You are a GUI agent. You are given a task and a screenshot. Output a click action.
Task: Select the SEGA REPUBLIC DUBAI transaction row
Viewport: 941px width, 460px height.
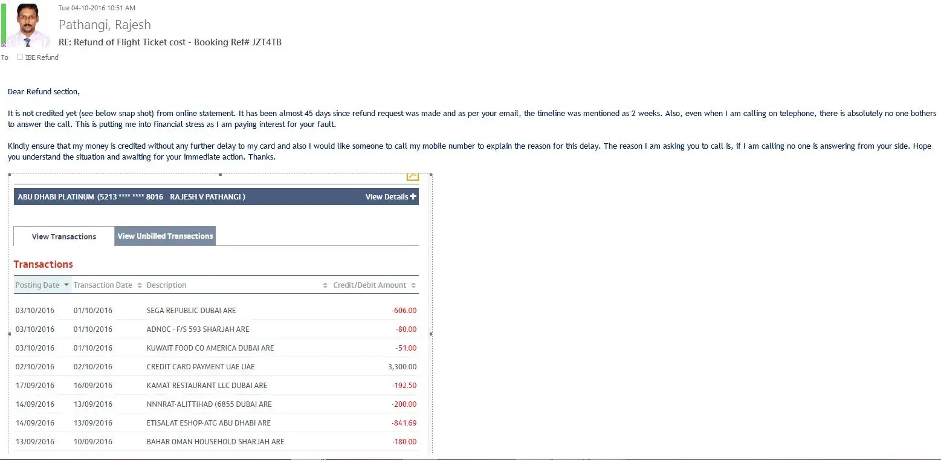(191, 311)
